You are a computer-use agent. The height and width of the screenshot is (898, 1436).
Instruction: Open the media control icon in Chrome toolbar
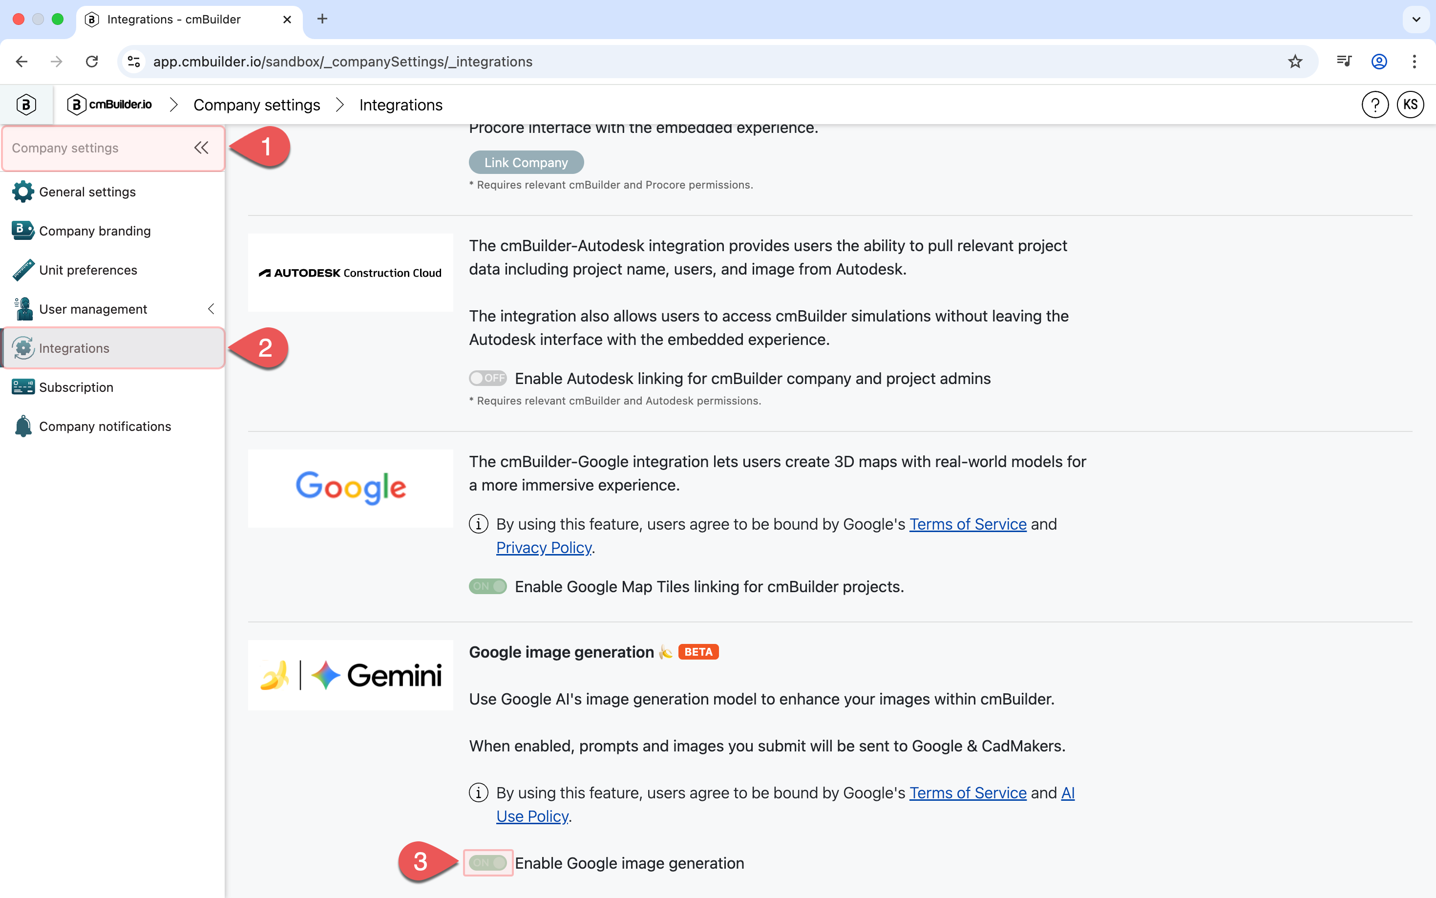(x=1344, y=61)
